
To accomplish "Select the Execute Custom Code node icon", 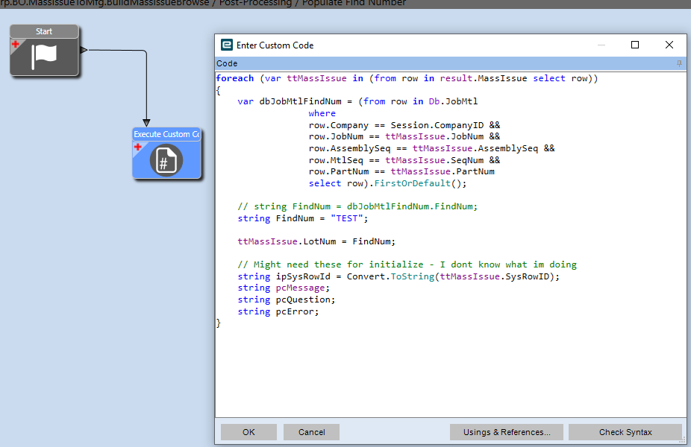I will tap(166, 161).
